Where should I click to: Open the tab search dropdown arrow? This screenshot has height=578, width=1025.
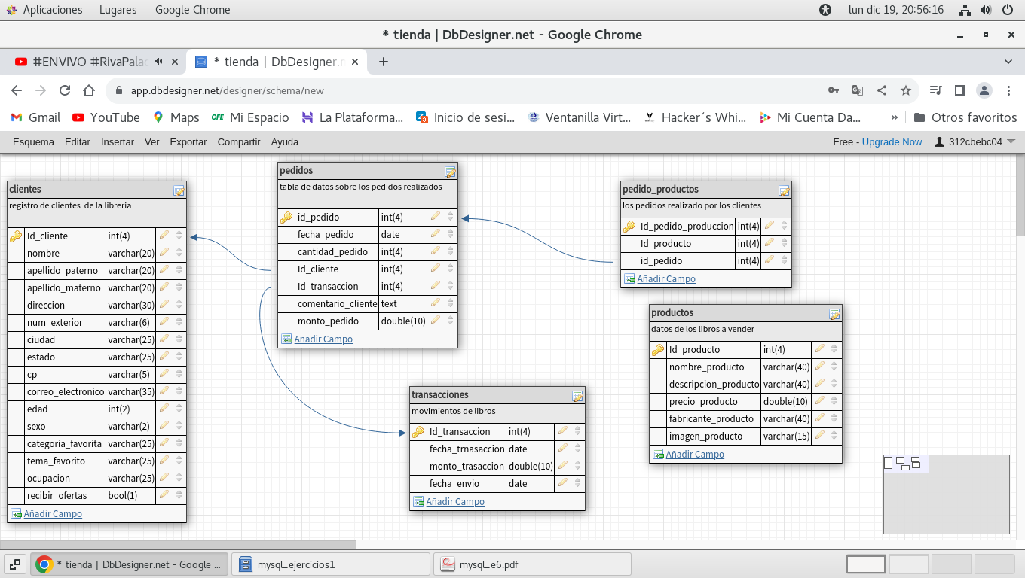coord(1008,62)
